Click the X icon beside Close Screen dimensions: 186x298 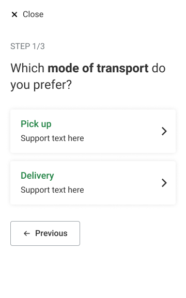[14, 14]
